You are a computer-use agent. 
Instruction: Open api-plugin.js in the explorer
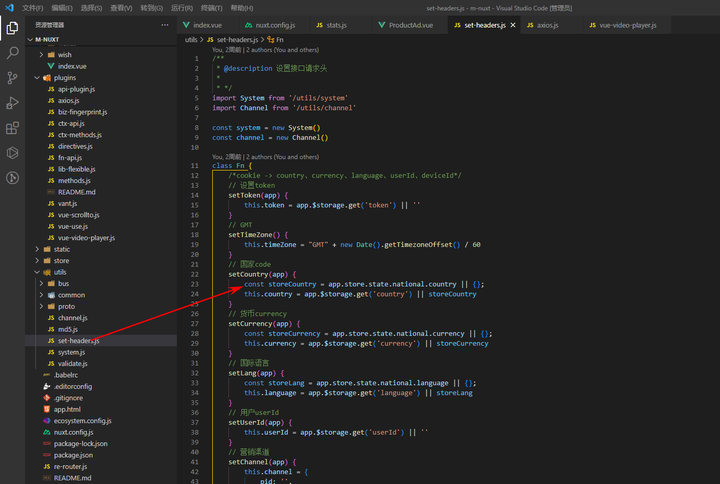click(x=101, y=89)
